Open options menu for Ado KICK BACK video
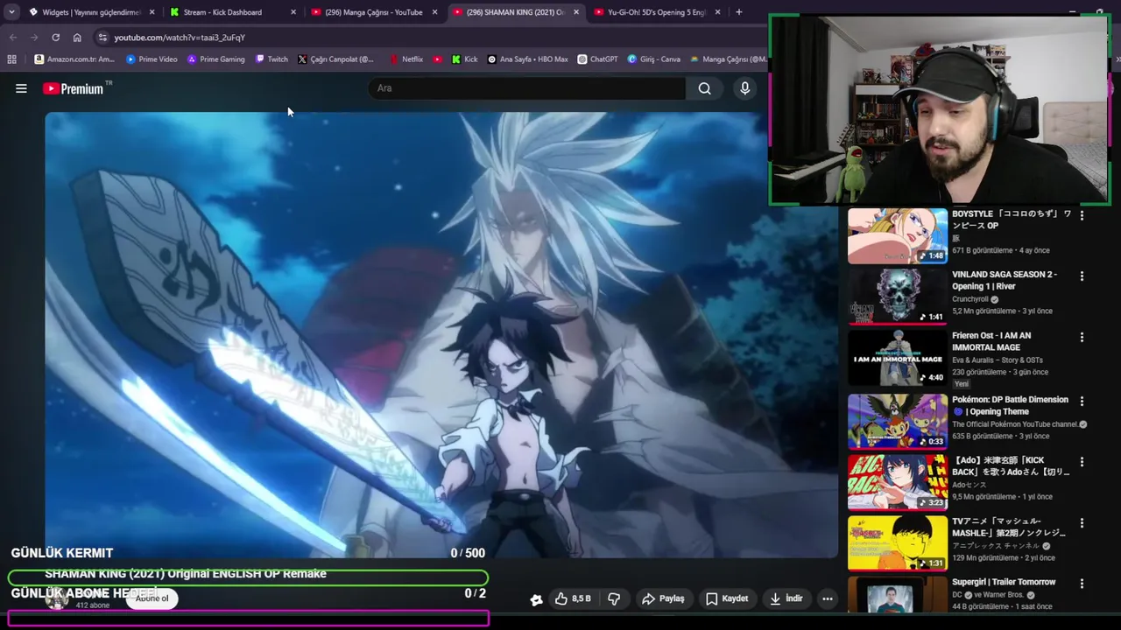The image size is (1121, 630). click(x=1082, y=462)
